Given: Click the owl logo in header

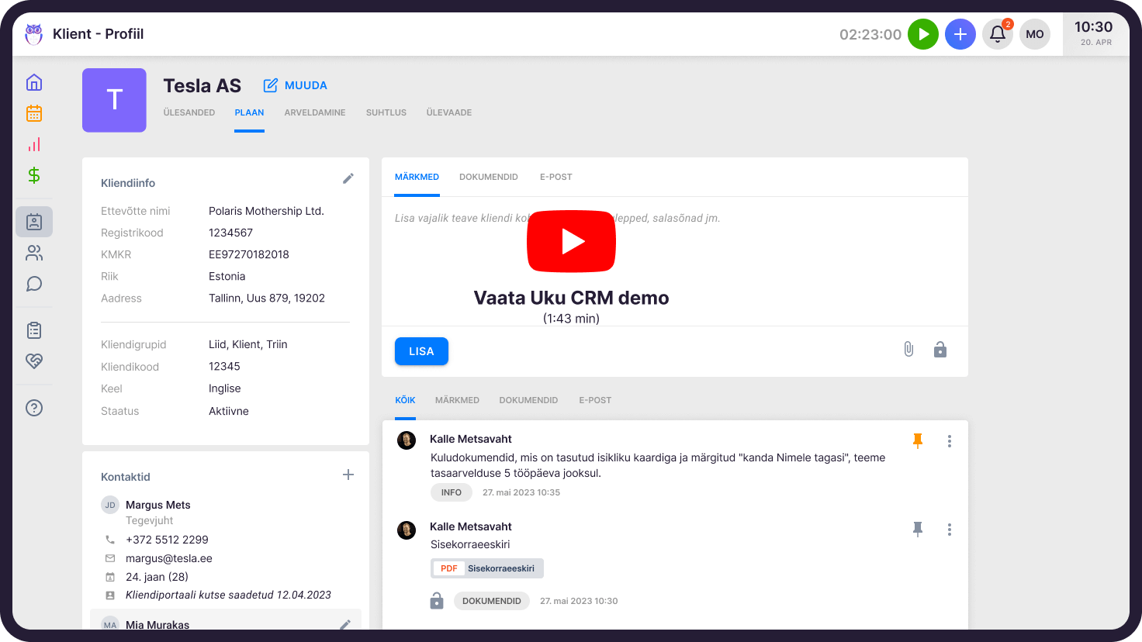Looking at the screenshot, I should 33,34.
